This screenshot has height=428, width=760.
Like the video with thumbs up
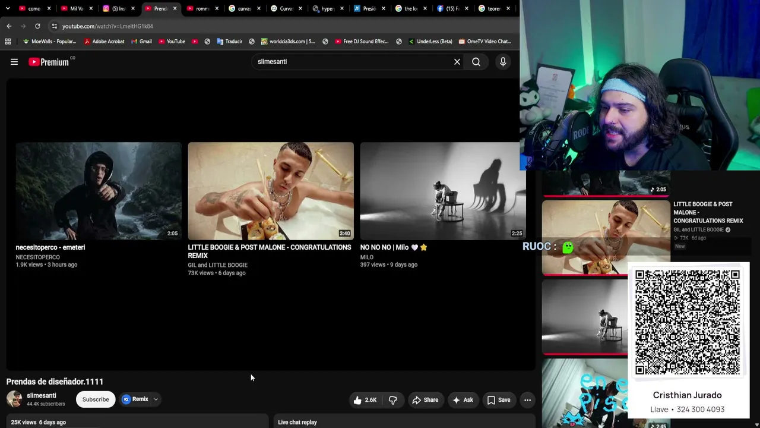[366, 400]
